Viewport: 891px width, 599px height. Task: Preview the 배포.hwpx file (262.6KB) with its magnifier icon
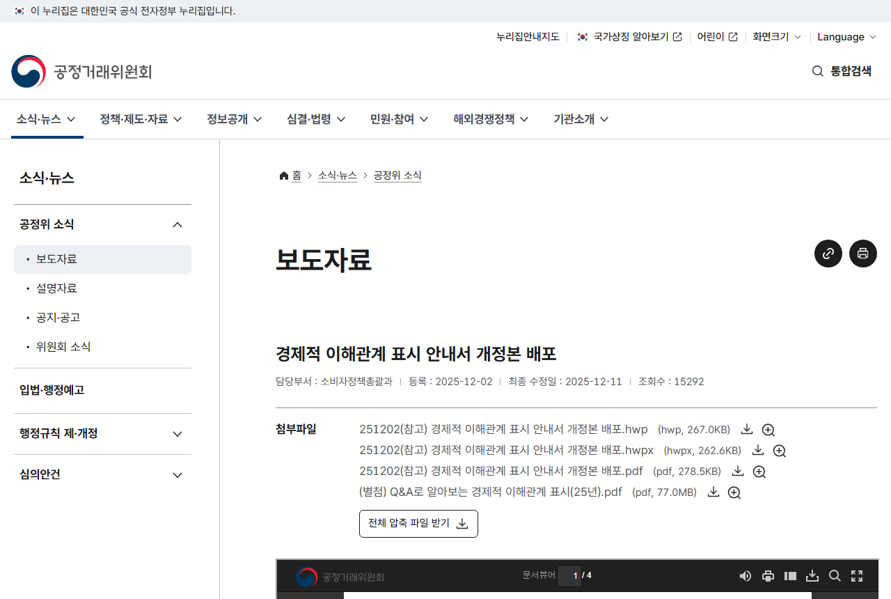click(x=780, y=451)
